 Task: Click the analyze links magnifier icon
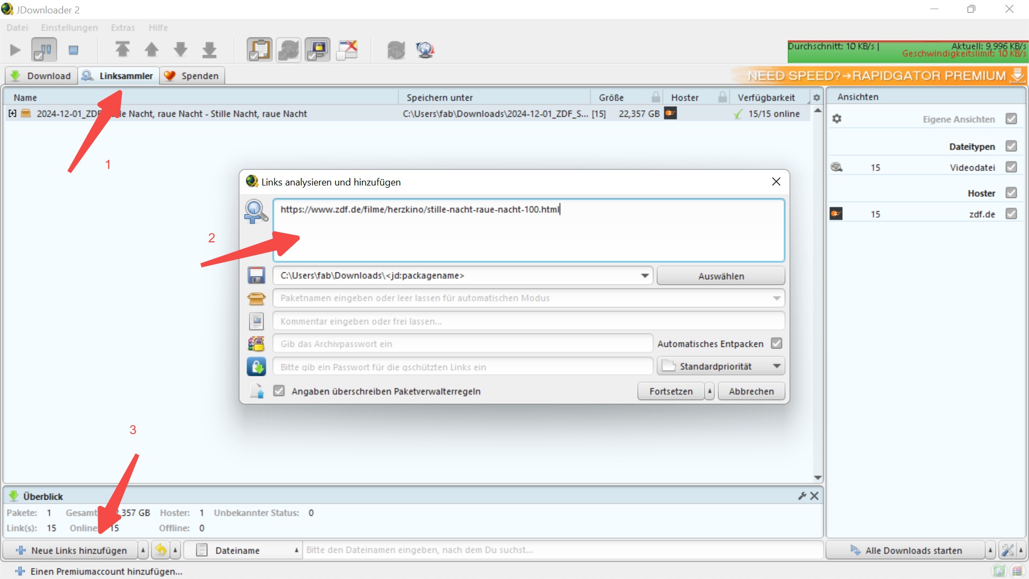(x=256, y=212)
